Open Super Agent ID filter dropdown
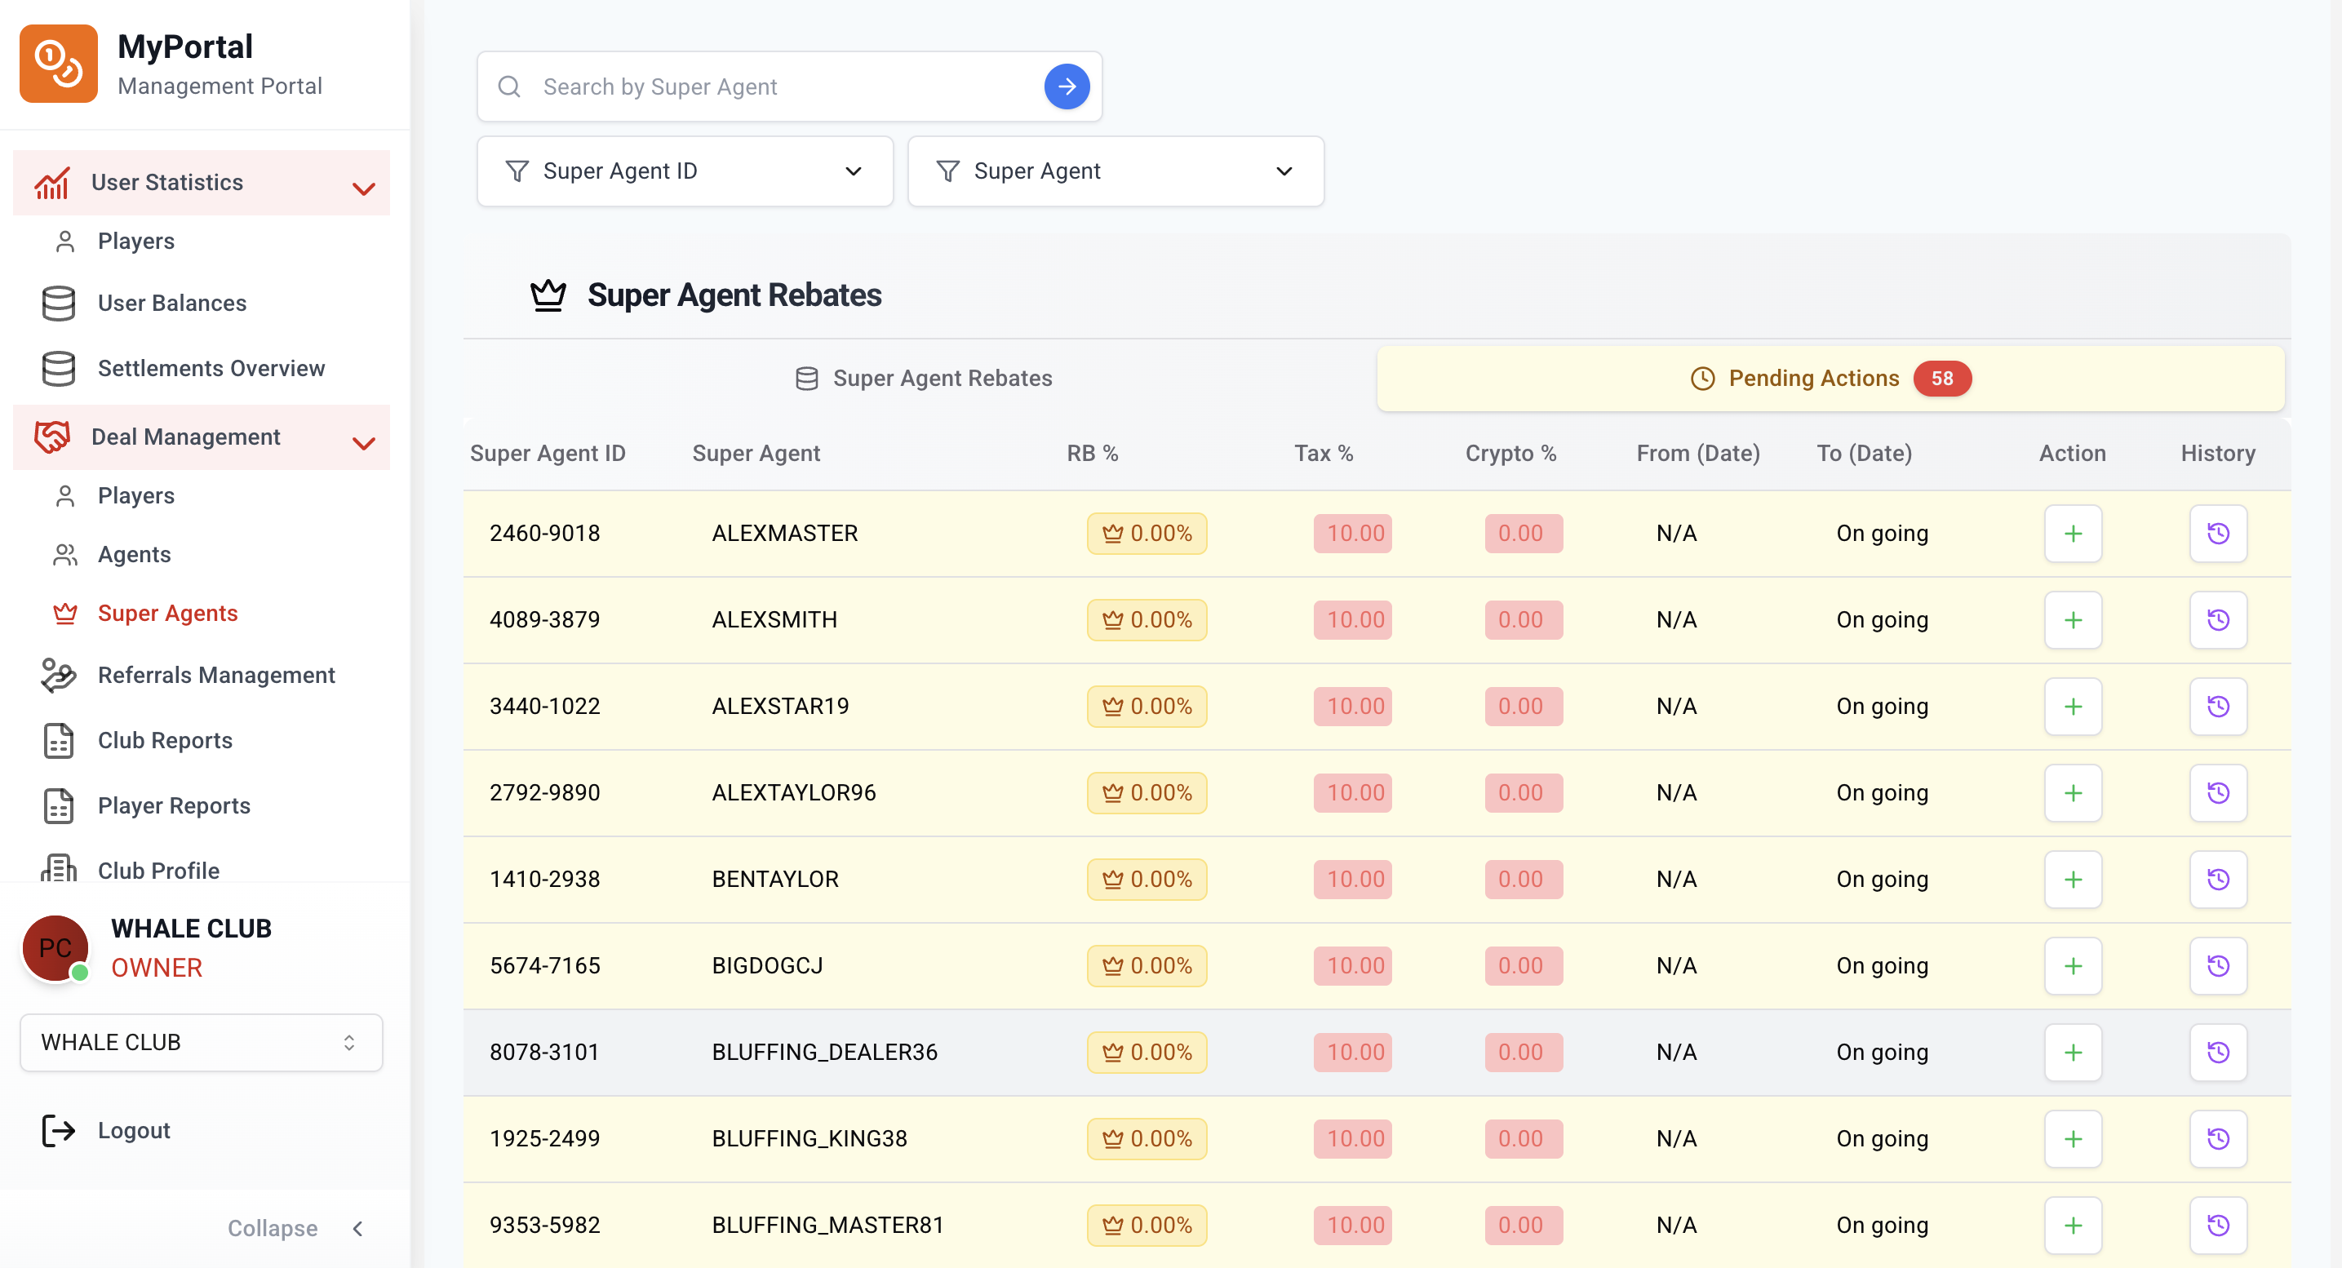This screenshot has width=2342, height=1268. [685, 171]
